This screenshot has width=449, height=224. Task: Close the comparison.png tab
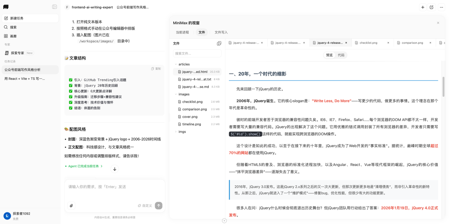point(430,43)
